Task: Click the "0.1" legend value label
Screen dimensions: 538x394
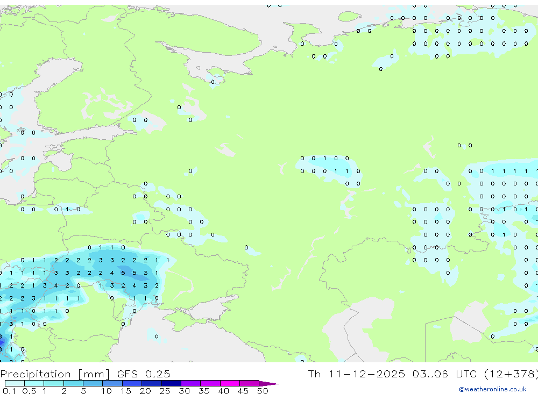Action: coord(9,391)
